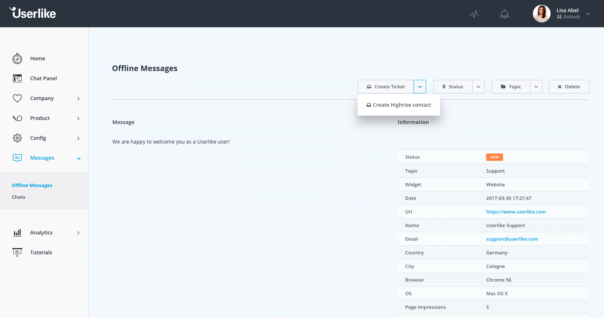Delete the offline message
The image size is (604, 318).
569,86
